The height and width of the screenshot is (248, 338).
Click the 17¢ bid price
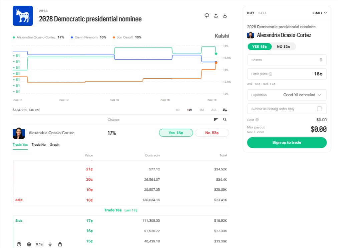[x=89, y=221]
